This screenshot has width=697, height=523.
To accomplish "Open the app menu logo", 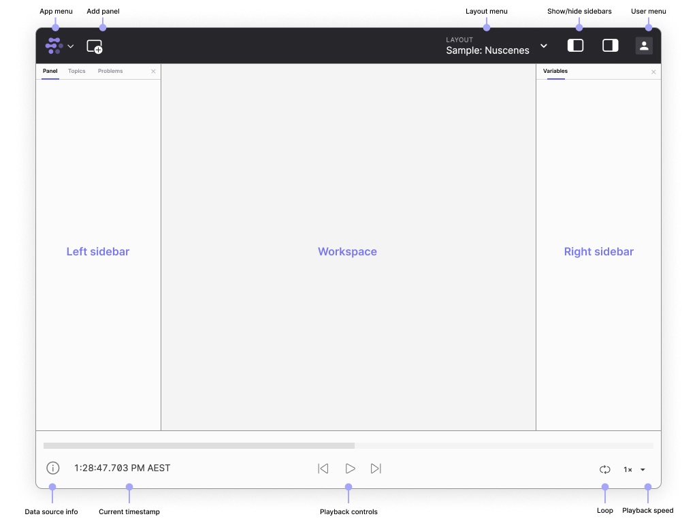I will [54, 46].
